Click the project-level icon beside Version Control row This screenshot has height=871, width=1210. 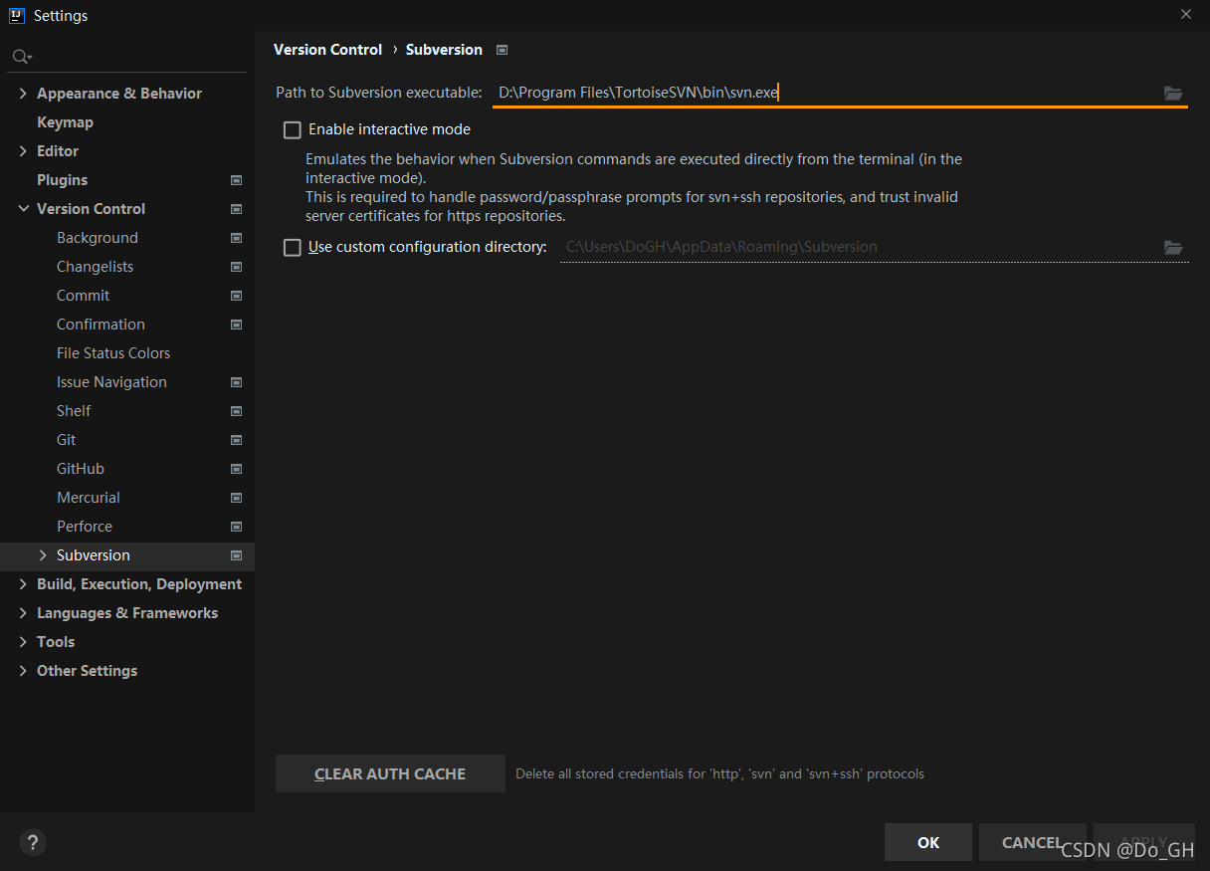click(x=237, y=209)
